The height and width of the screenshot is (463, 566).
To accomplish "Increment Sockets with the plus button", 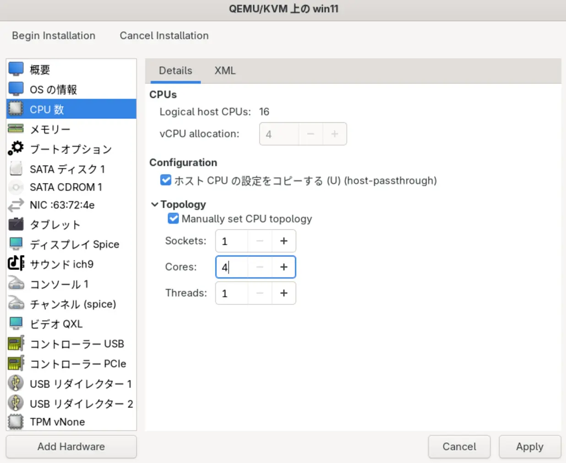I will 284,241.
